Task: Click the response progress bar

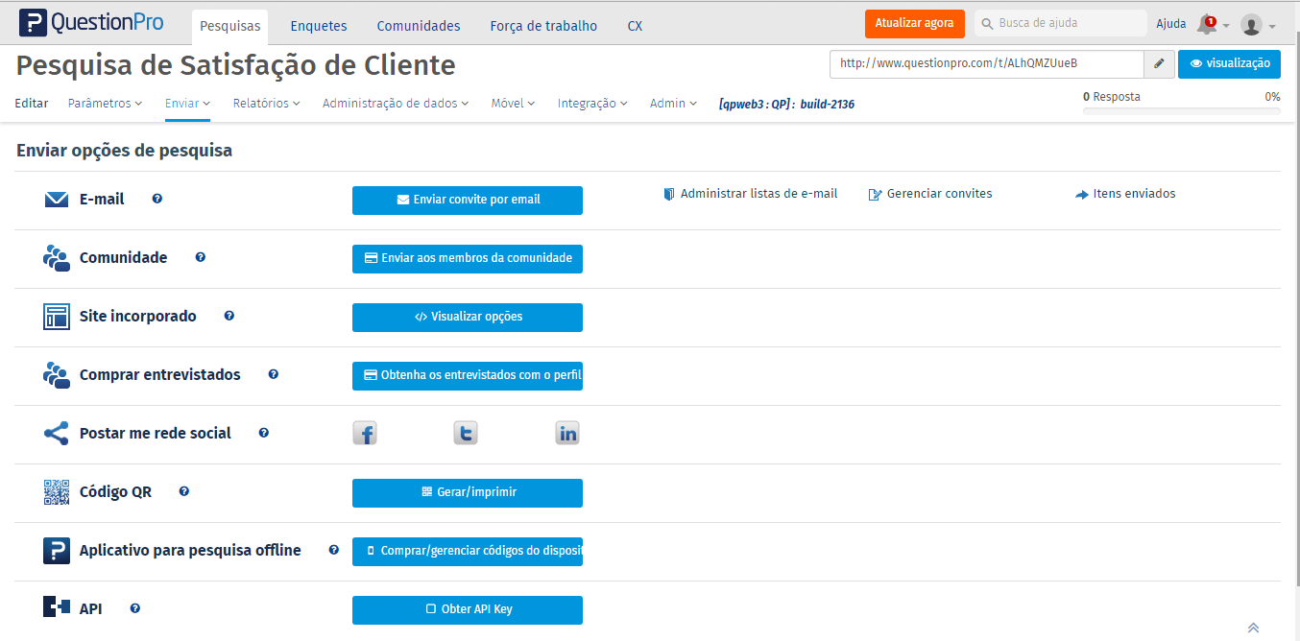Action: point(1181,111)
